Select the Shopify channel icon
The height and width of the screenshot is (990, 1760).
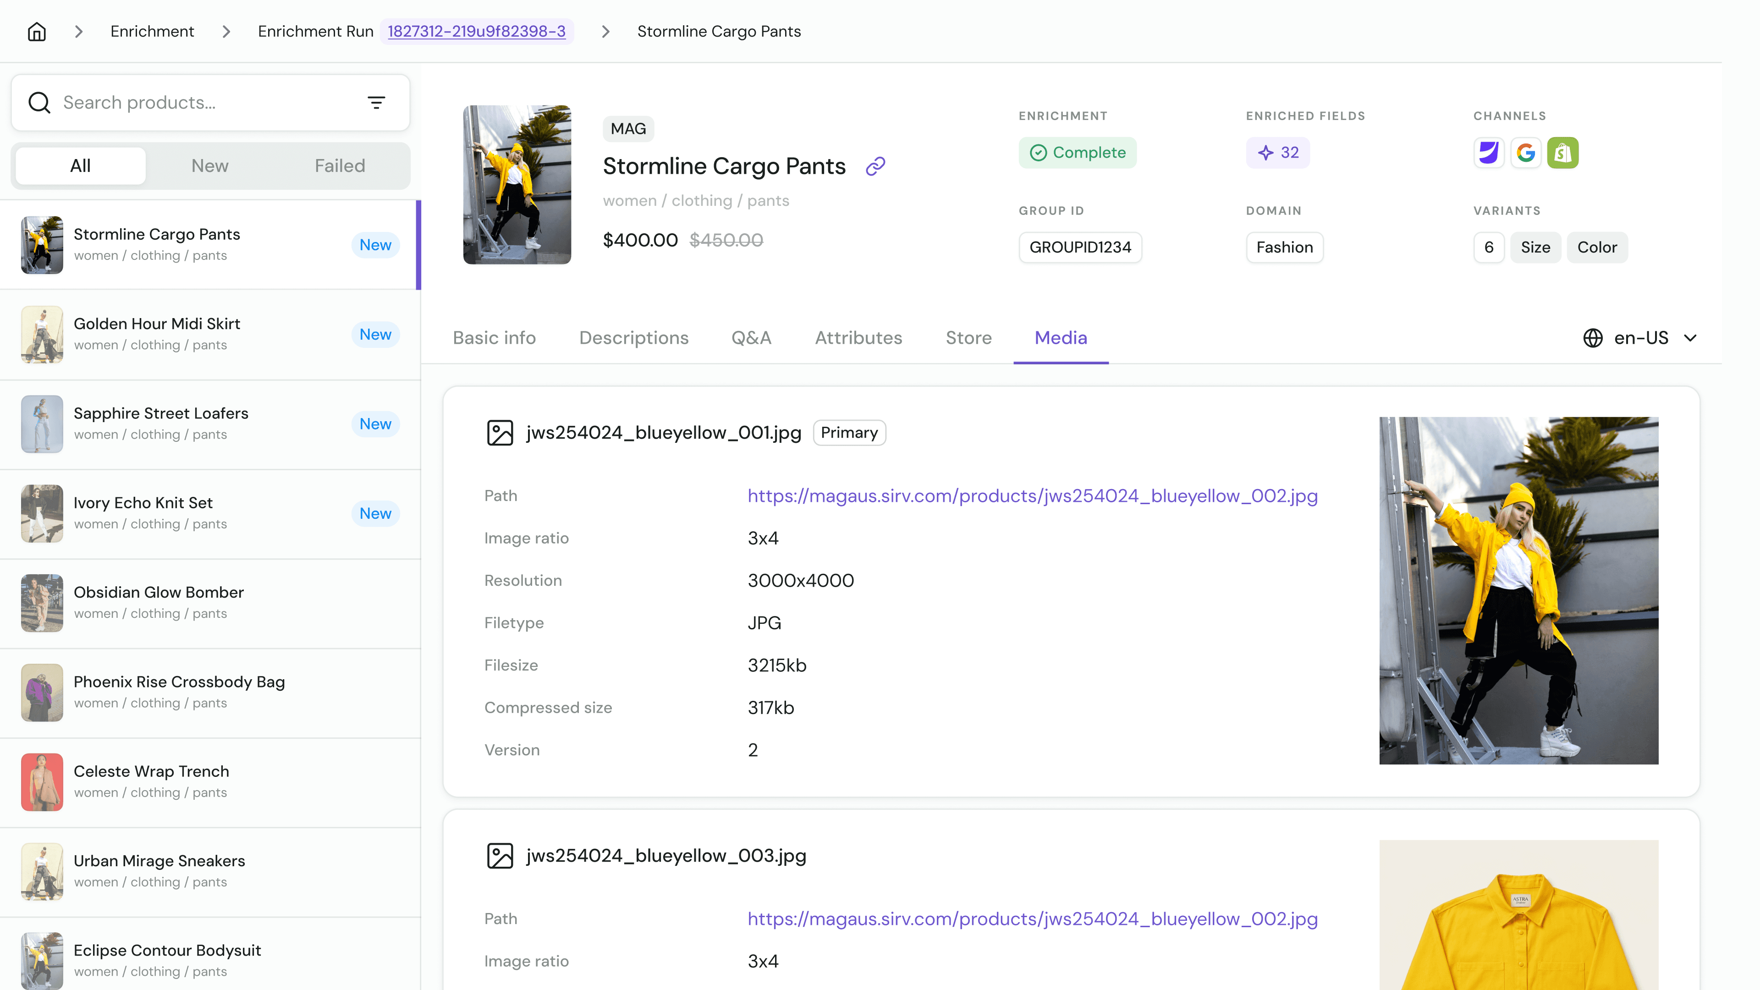[1562, 152]
